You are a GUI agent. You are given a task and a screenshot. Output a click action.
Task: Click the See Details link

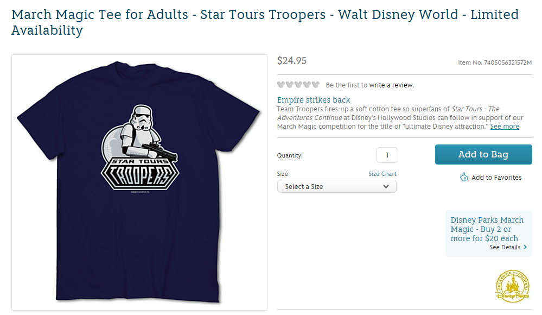(505, 247)
